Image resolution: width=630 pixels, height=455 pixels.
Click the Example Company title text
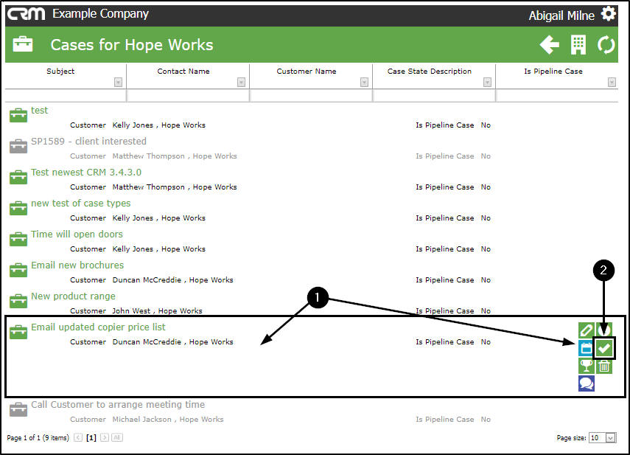(100, 14)
